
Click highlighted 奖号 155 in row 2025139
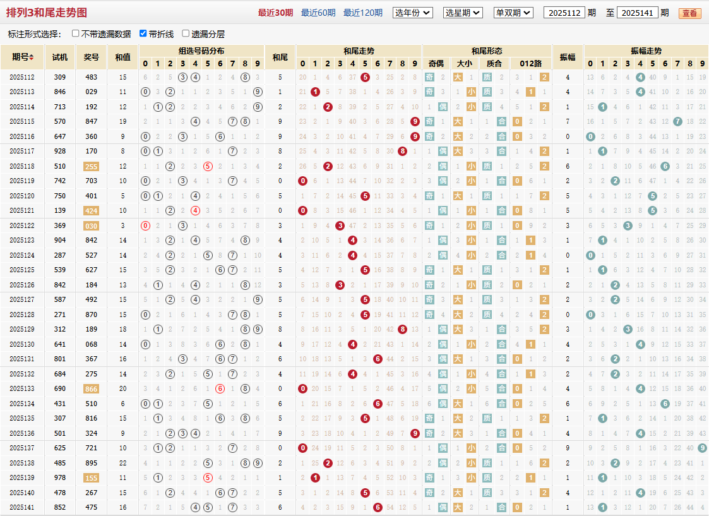[x=92, y=478]
